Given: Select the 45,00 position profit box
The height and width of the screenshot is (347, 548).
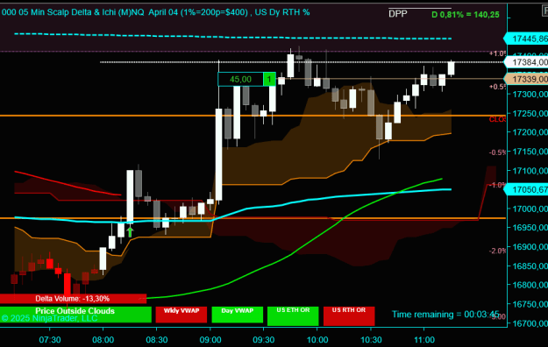Looking at the screenshot, I should (240, 80).
